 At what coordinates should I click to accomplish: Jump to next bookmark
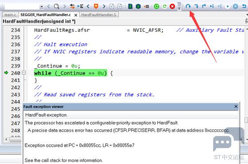click(104, 7)
